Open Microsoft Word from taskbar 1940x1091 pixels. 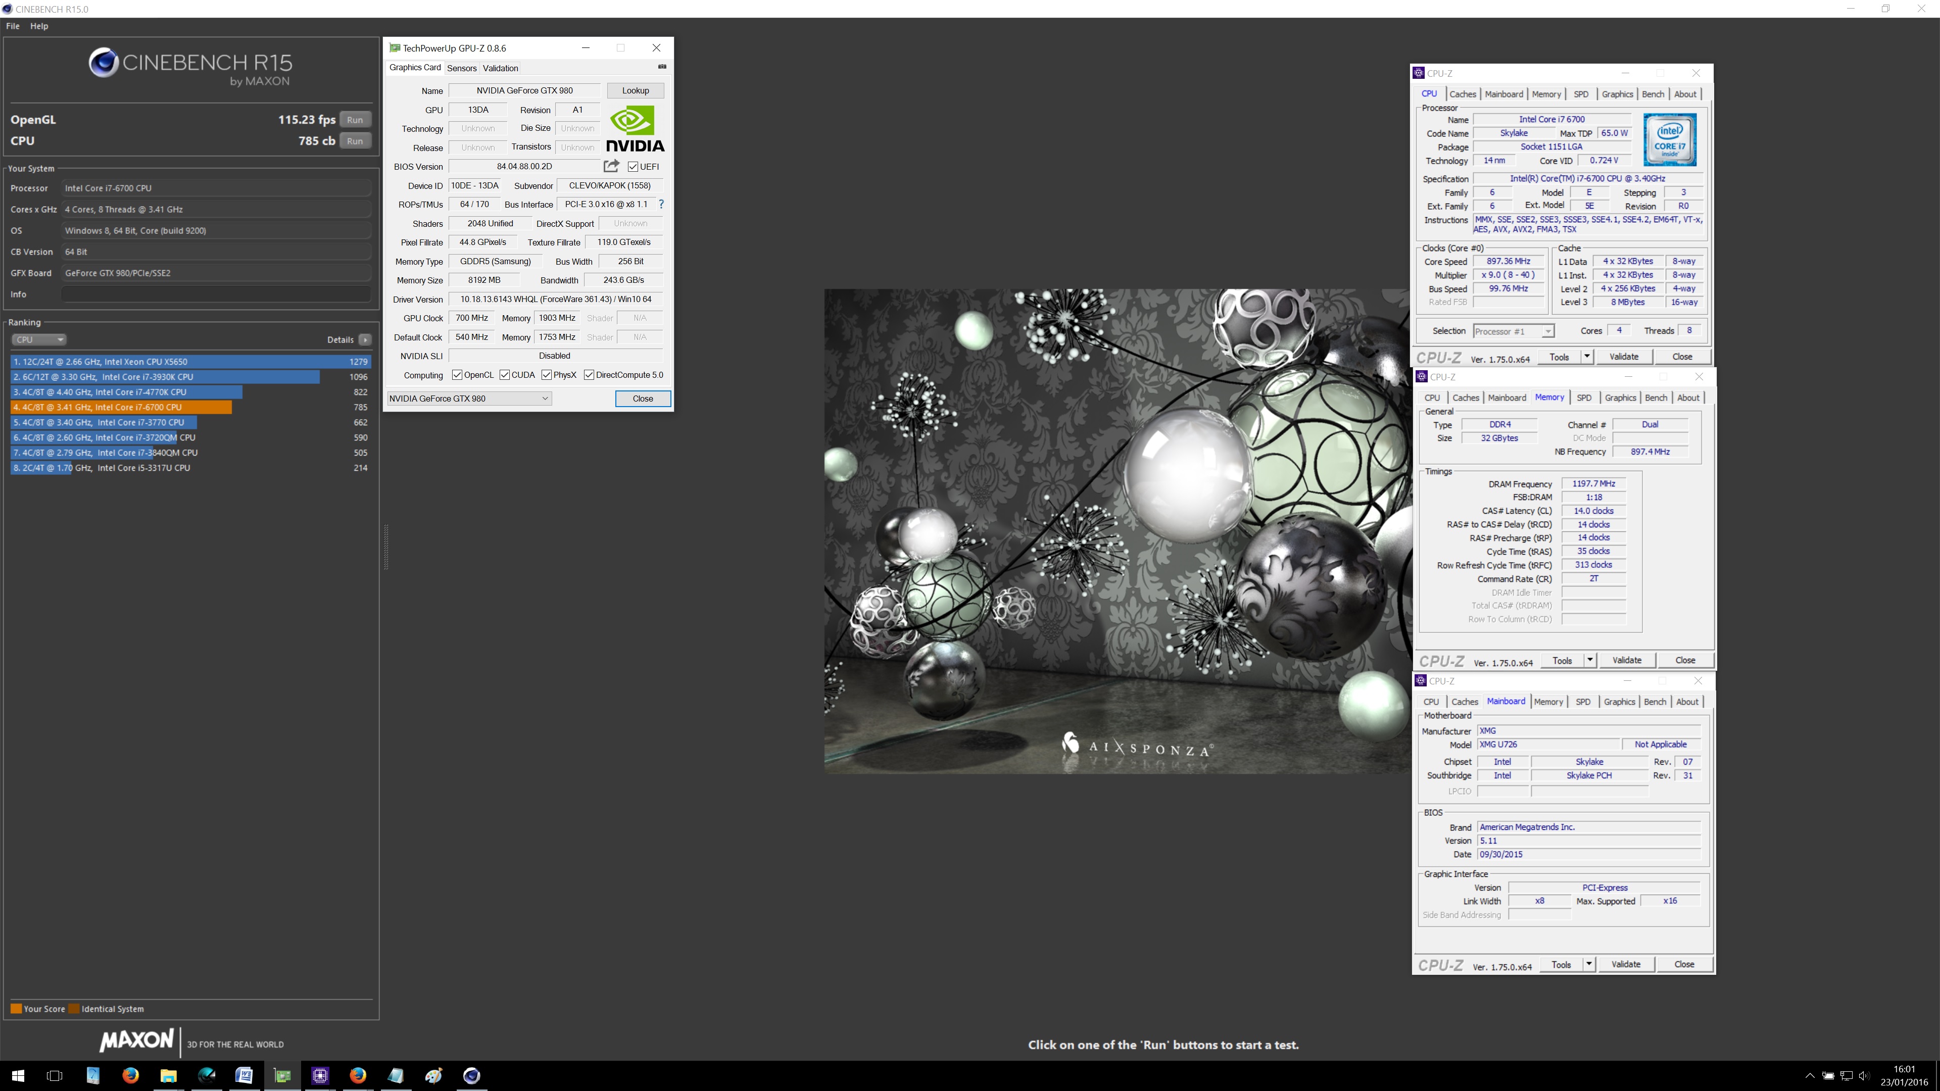244,1075
